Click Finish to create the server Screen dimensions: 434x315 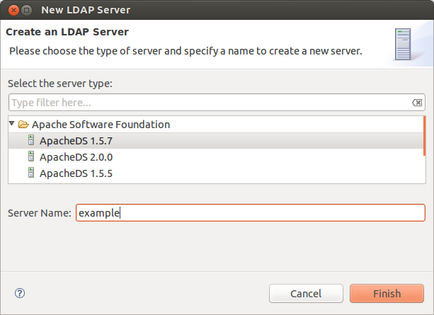click(387, 293)
